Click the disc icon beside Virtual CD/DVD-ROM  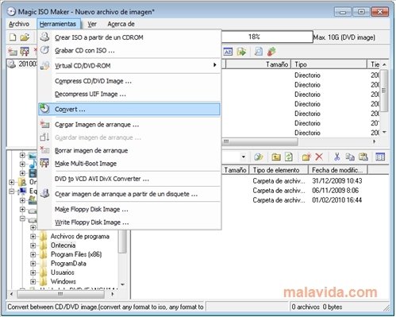pos(44,65)
